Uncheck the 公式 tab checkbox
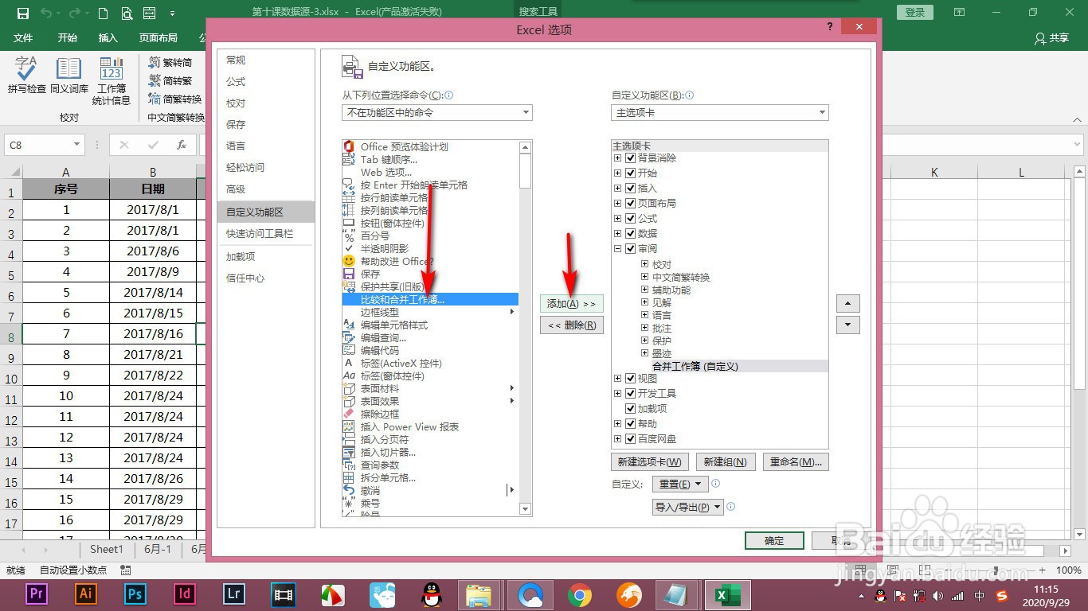 point(631,219)
